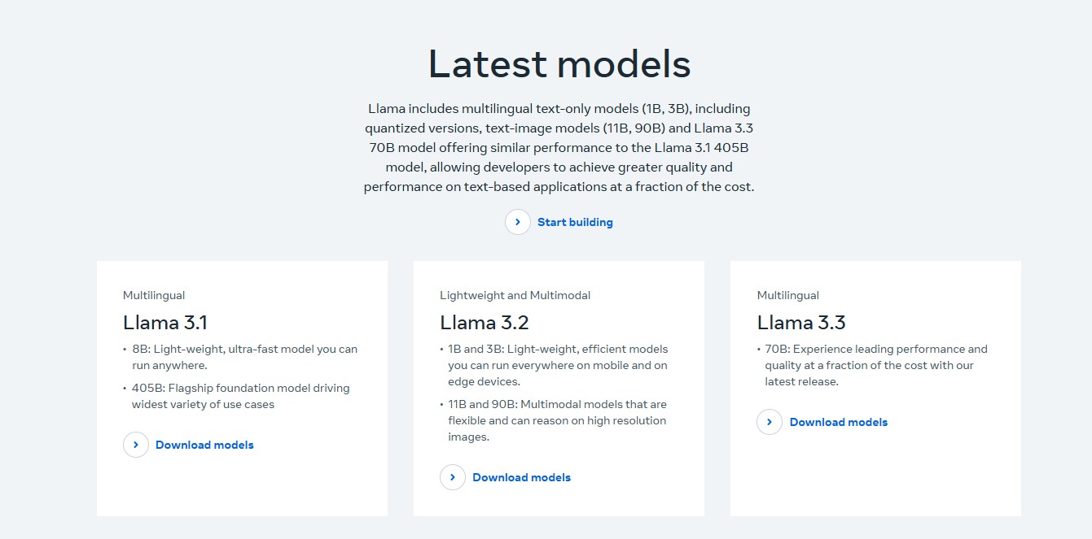Click the 70B leading performance bullet
This screenshot has width=1092, height=539.
[x=875, y=365]
